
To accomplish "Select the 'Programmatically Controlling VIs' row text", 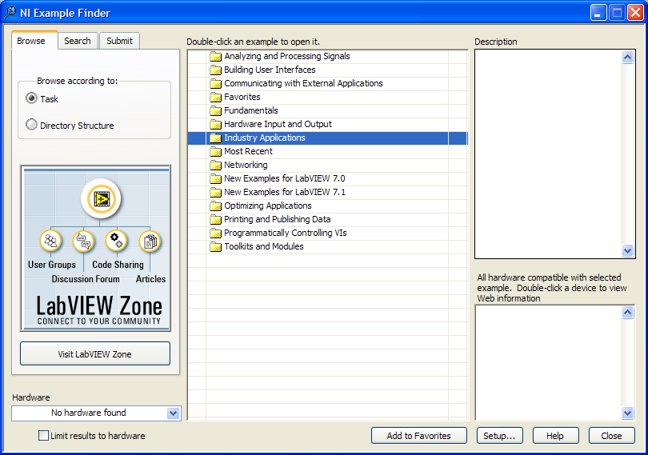I will coord(285,233).
